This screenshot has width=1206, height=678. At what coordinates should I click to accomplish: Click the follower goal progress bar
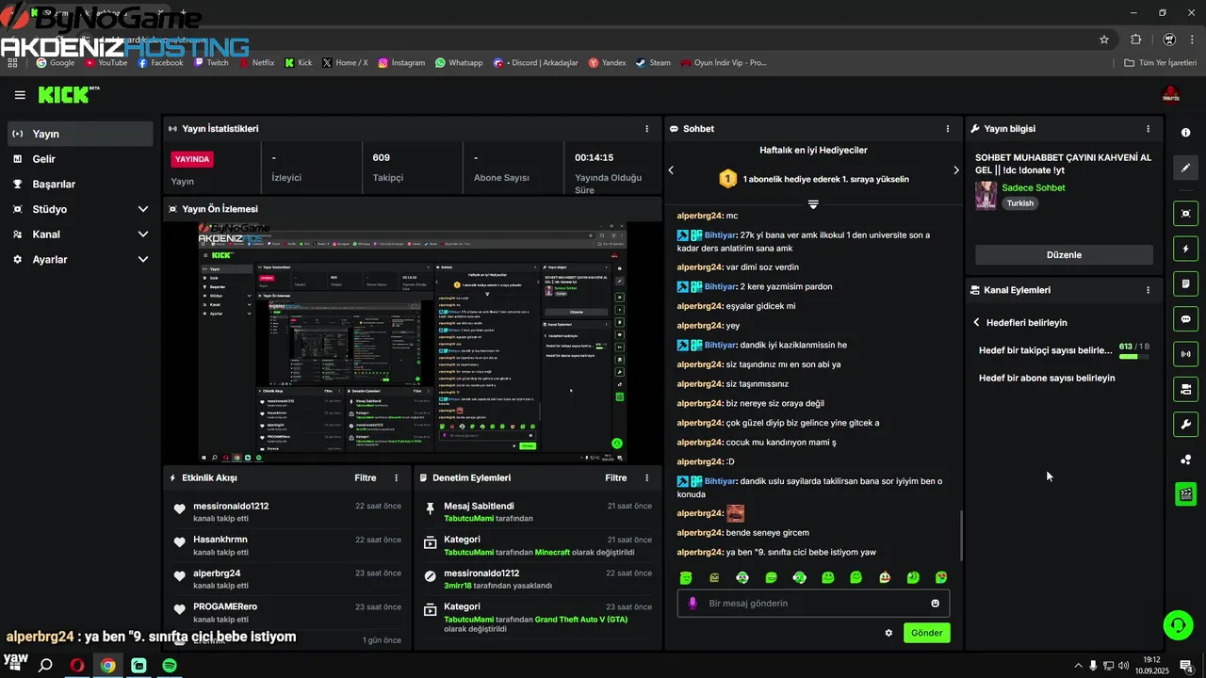click(x=1134, y=357)
